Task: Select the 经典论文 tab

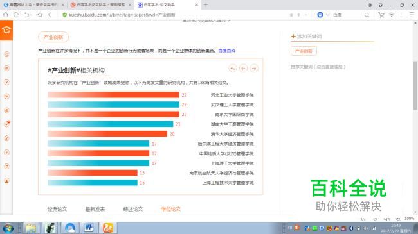Action: 57,209
